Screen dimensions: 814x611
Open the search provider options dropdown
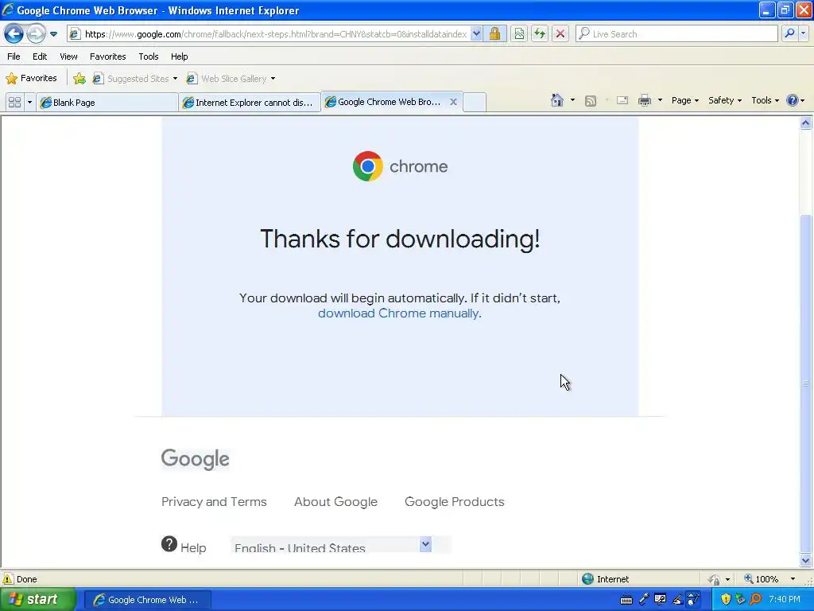point(803,33)
